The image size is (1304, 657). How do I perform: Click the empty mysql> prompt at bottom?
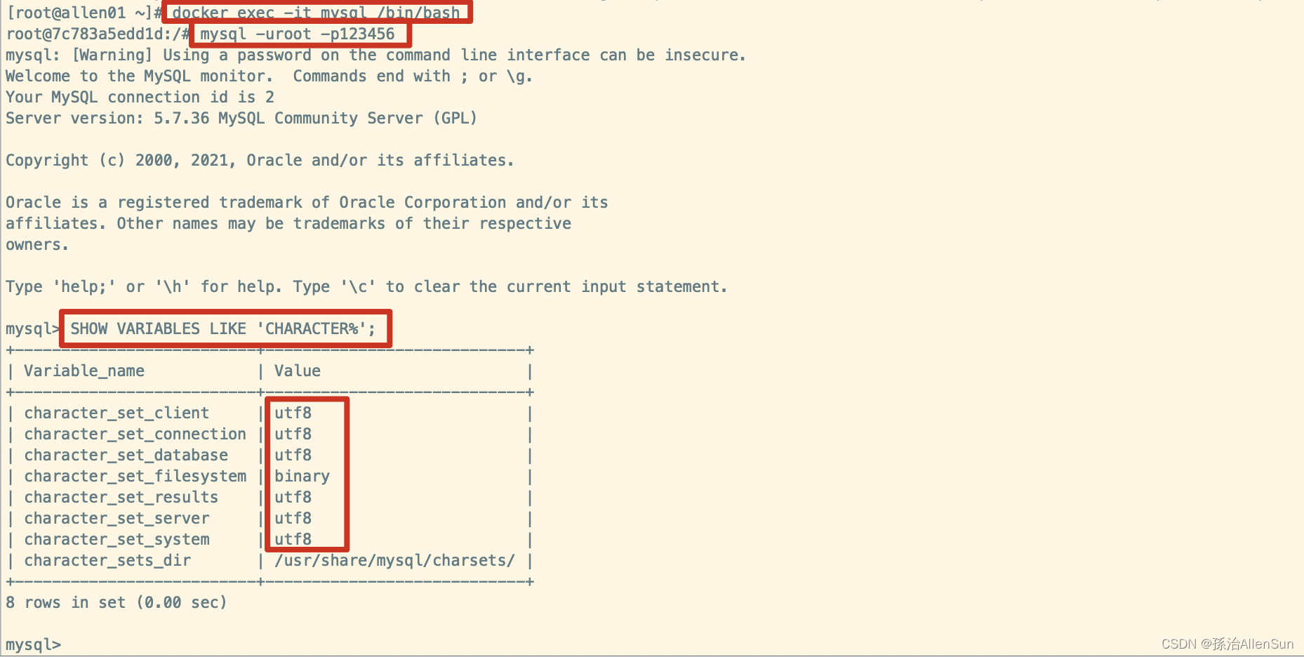33,644
